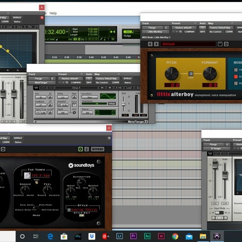Click undo arrow icon in Soundtoys toolbar
The width and height of the screenshot is (242, 242).
coord(3,149)
